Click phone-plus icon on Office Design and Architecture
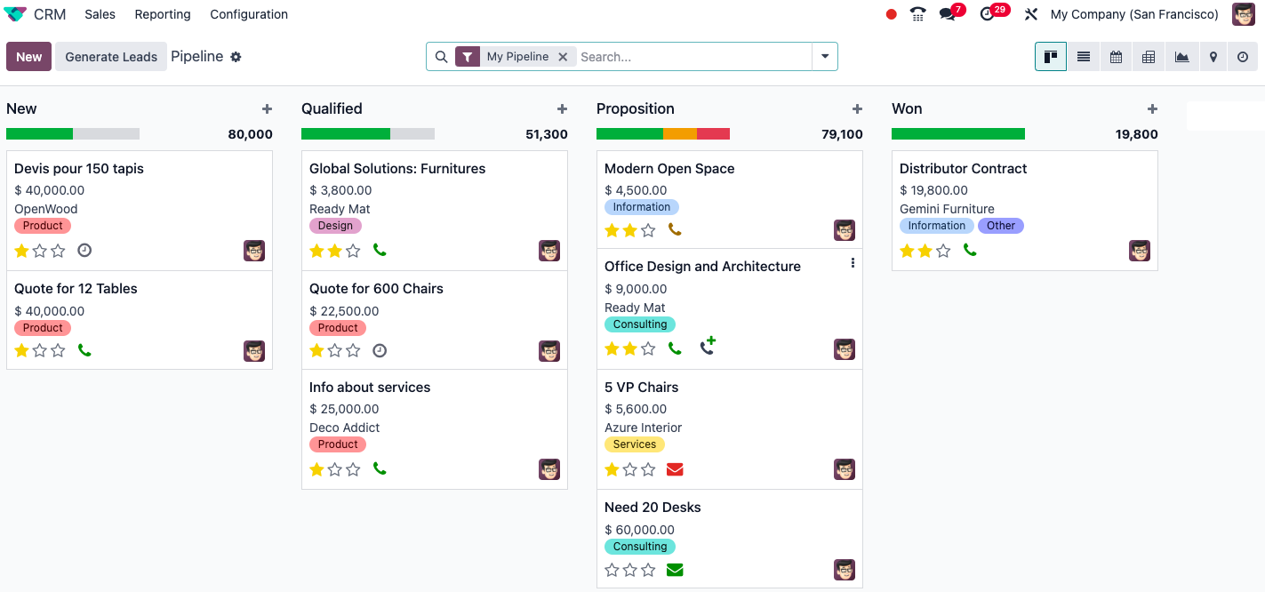Image resolution: width=1265 pixels, height=592 pixels. tap(708, 346)
